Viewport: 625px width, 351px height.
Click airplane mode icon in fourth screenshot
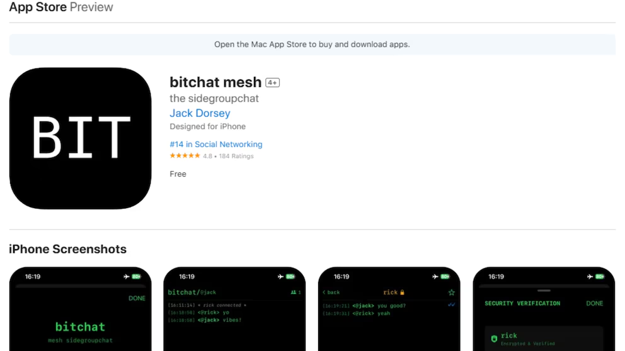click(590, 277)
